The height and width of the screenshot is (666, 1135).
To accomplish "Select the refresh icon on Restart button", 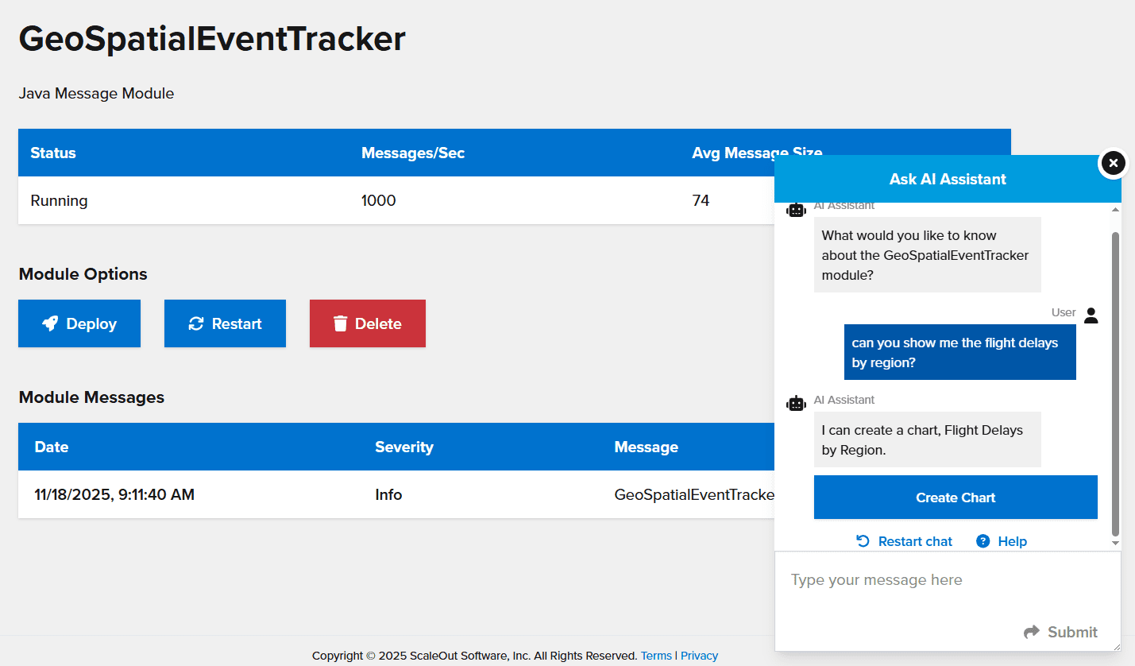I will [194, 323].
